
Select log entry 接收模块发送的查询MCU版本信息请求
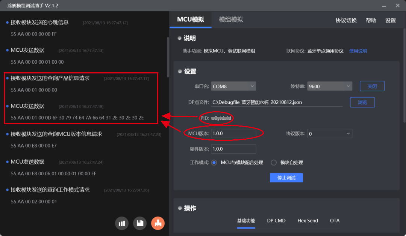(56, 134)
